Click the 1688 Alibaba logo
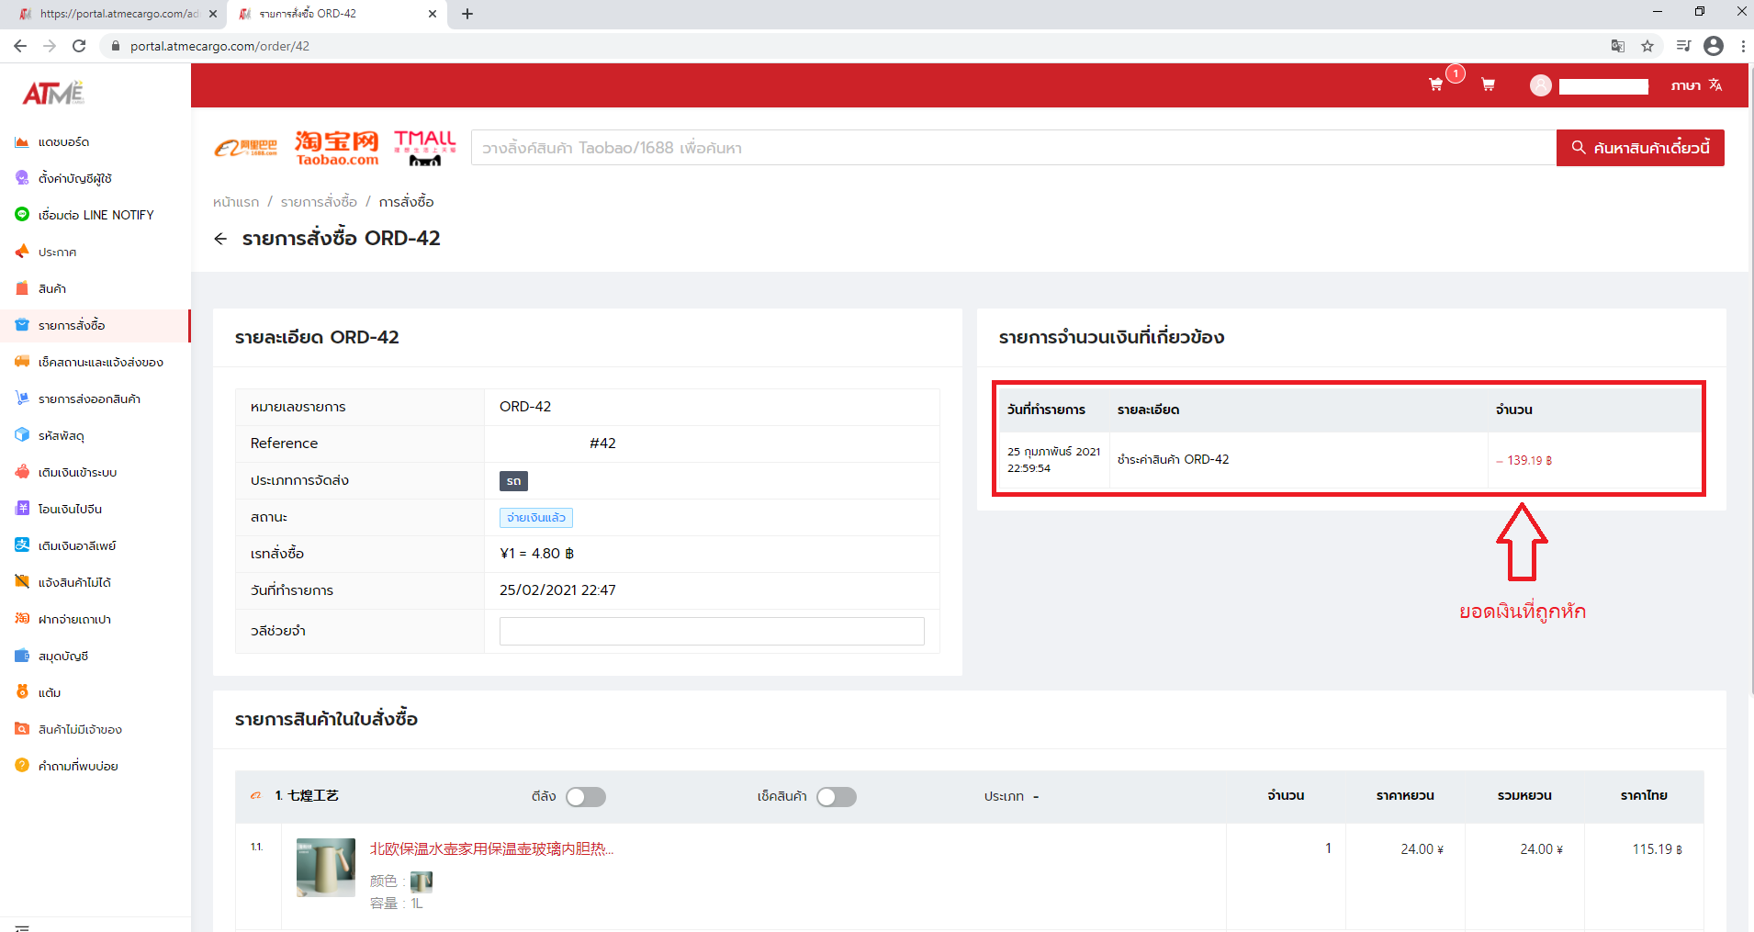Screen dimensions: 1754x932 pos(246,148)
